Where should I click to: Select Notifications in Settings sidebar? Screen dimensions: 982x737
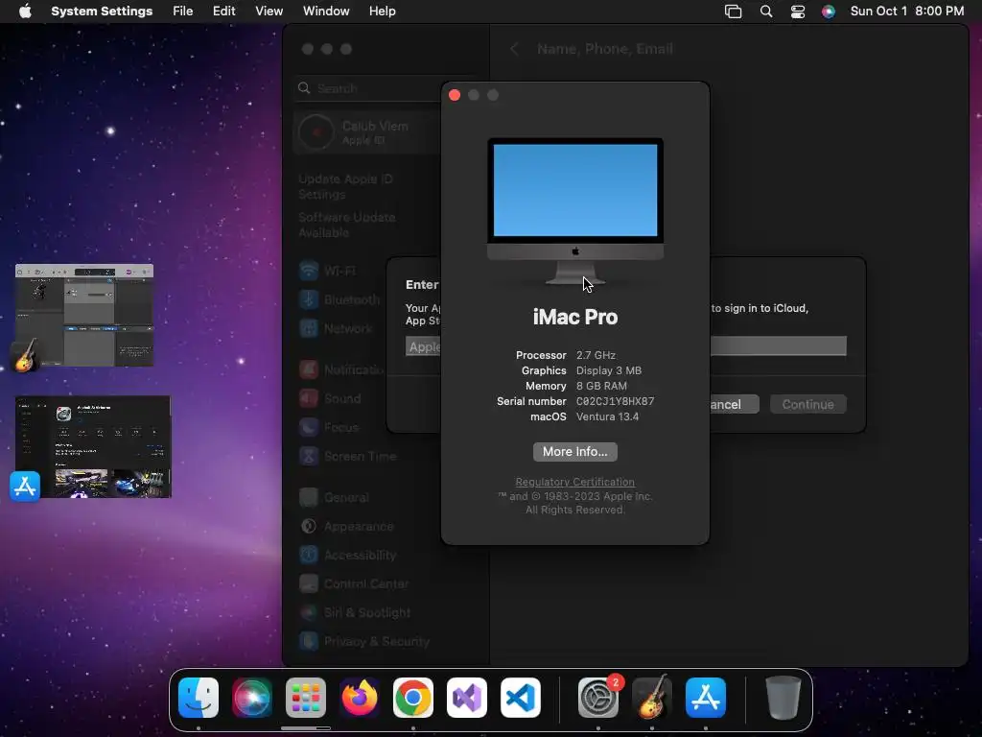click(343, 369)
